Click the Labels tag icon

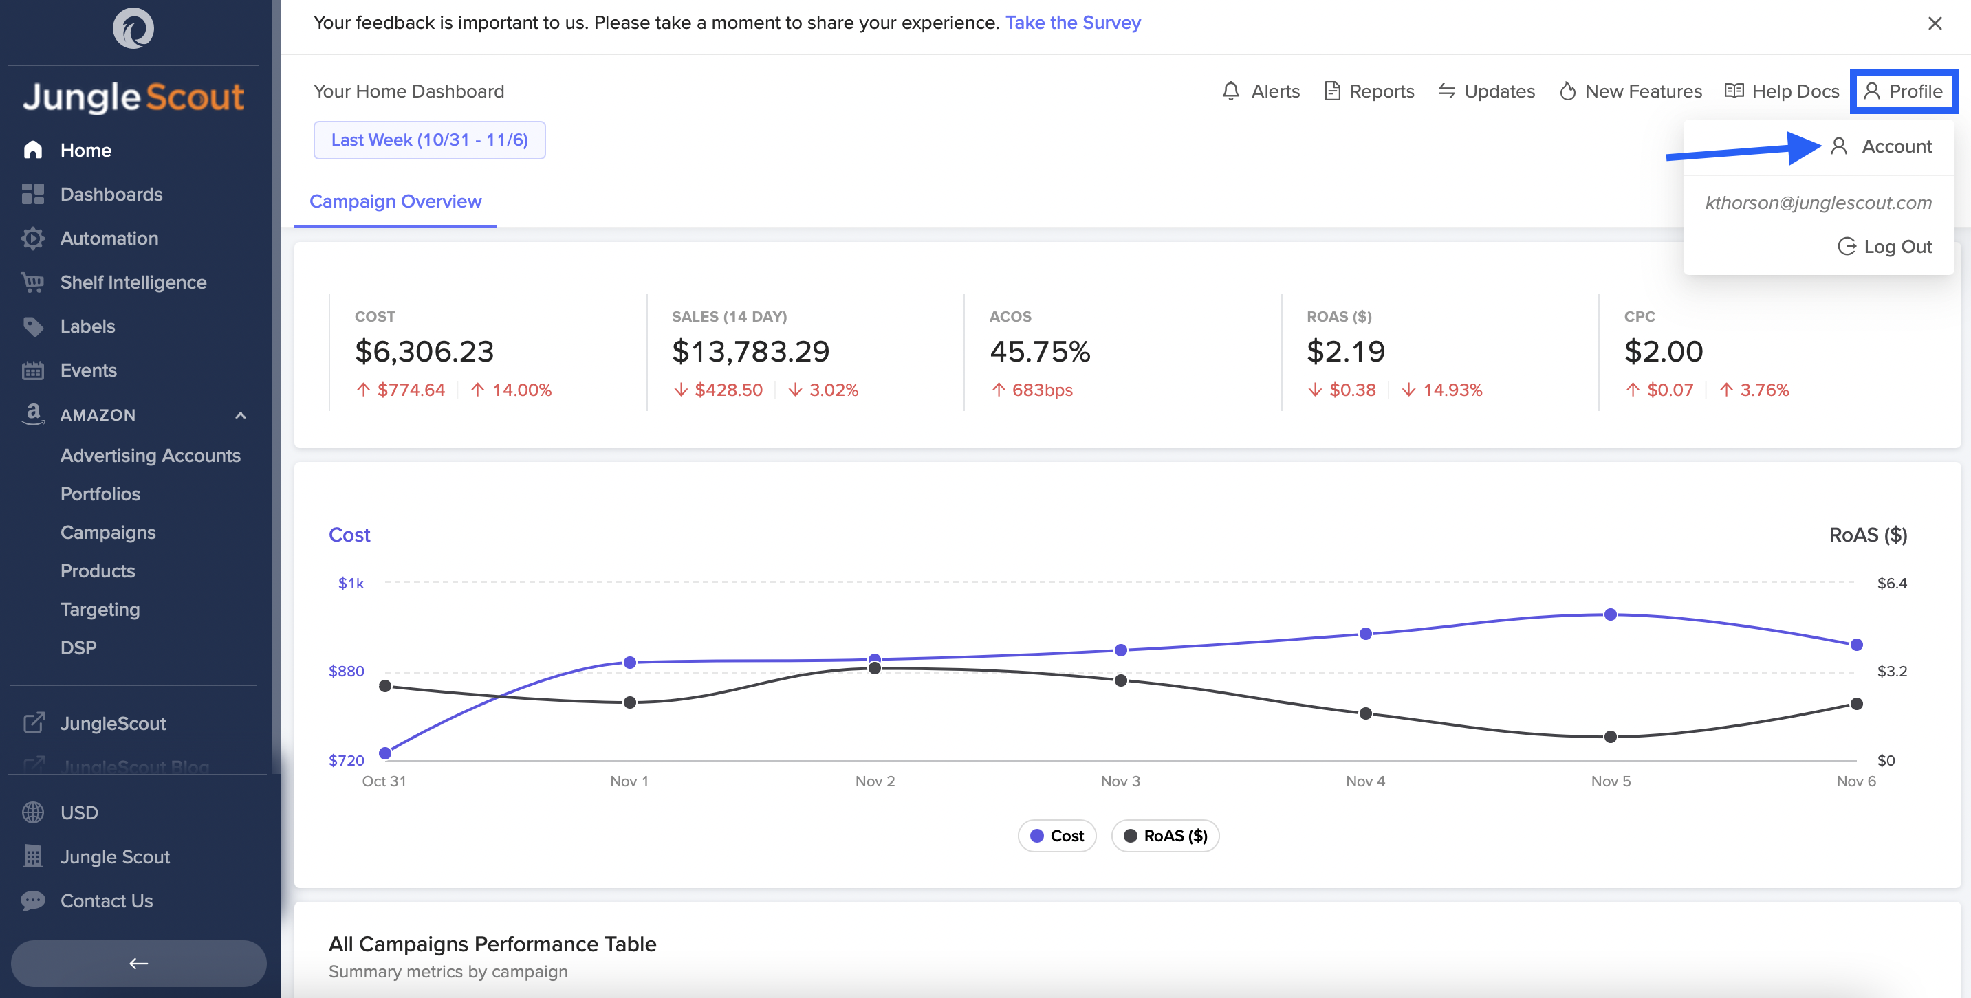coord(32,326)
